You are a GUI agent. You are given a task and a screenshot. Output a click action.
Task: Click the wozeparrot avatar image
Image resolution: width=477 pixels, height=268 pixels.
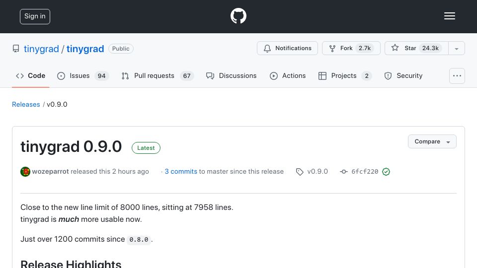pos(25,172)
